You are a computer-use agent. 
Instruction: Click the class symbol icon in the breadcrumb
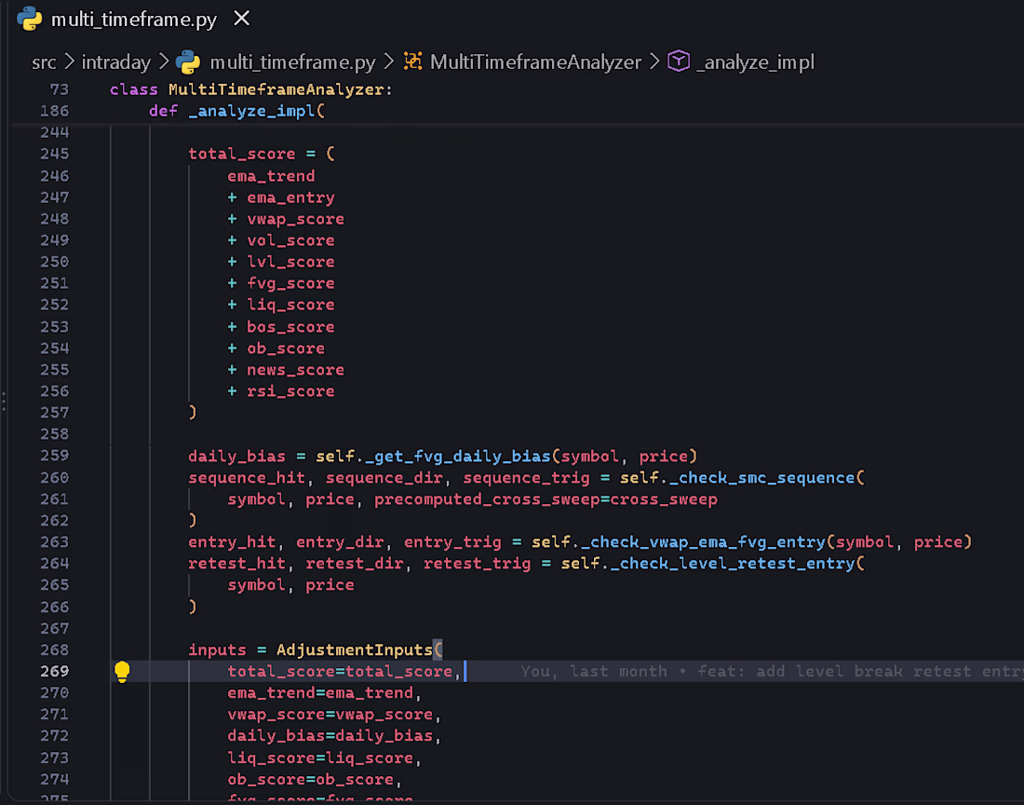[x=412, y=61]
